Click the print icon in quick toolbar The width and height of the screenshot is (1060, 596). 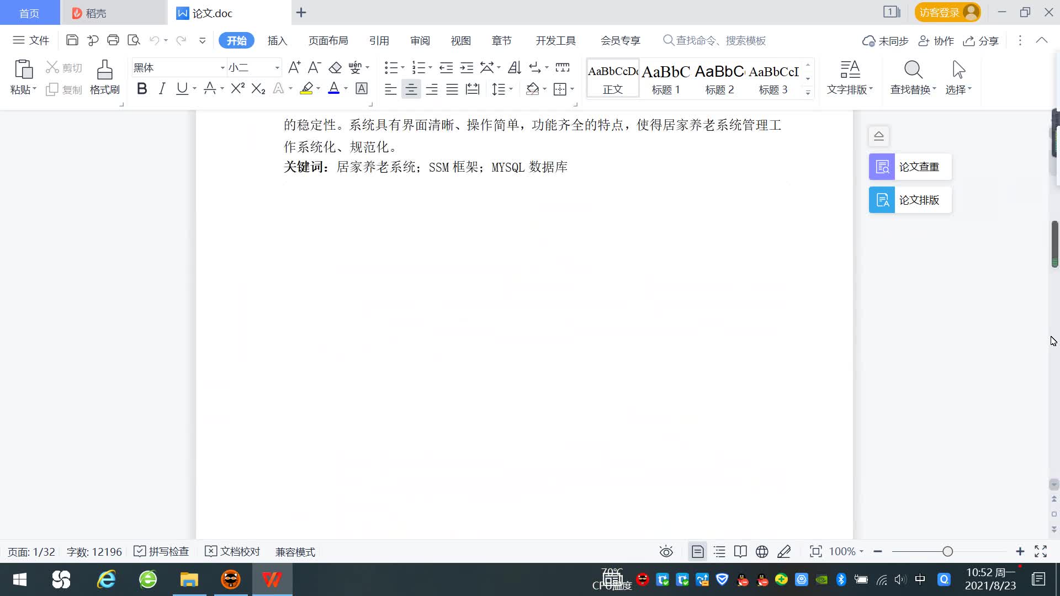click(113, 40)
